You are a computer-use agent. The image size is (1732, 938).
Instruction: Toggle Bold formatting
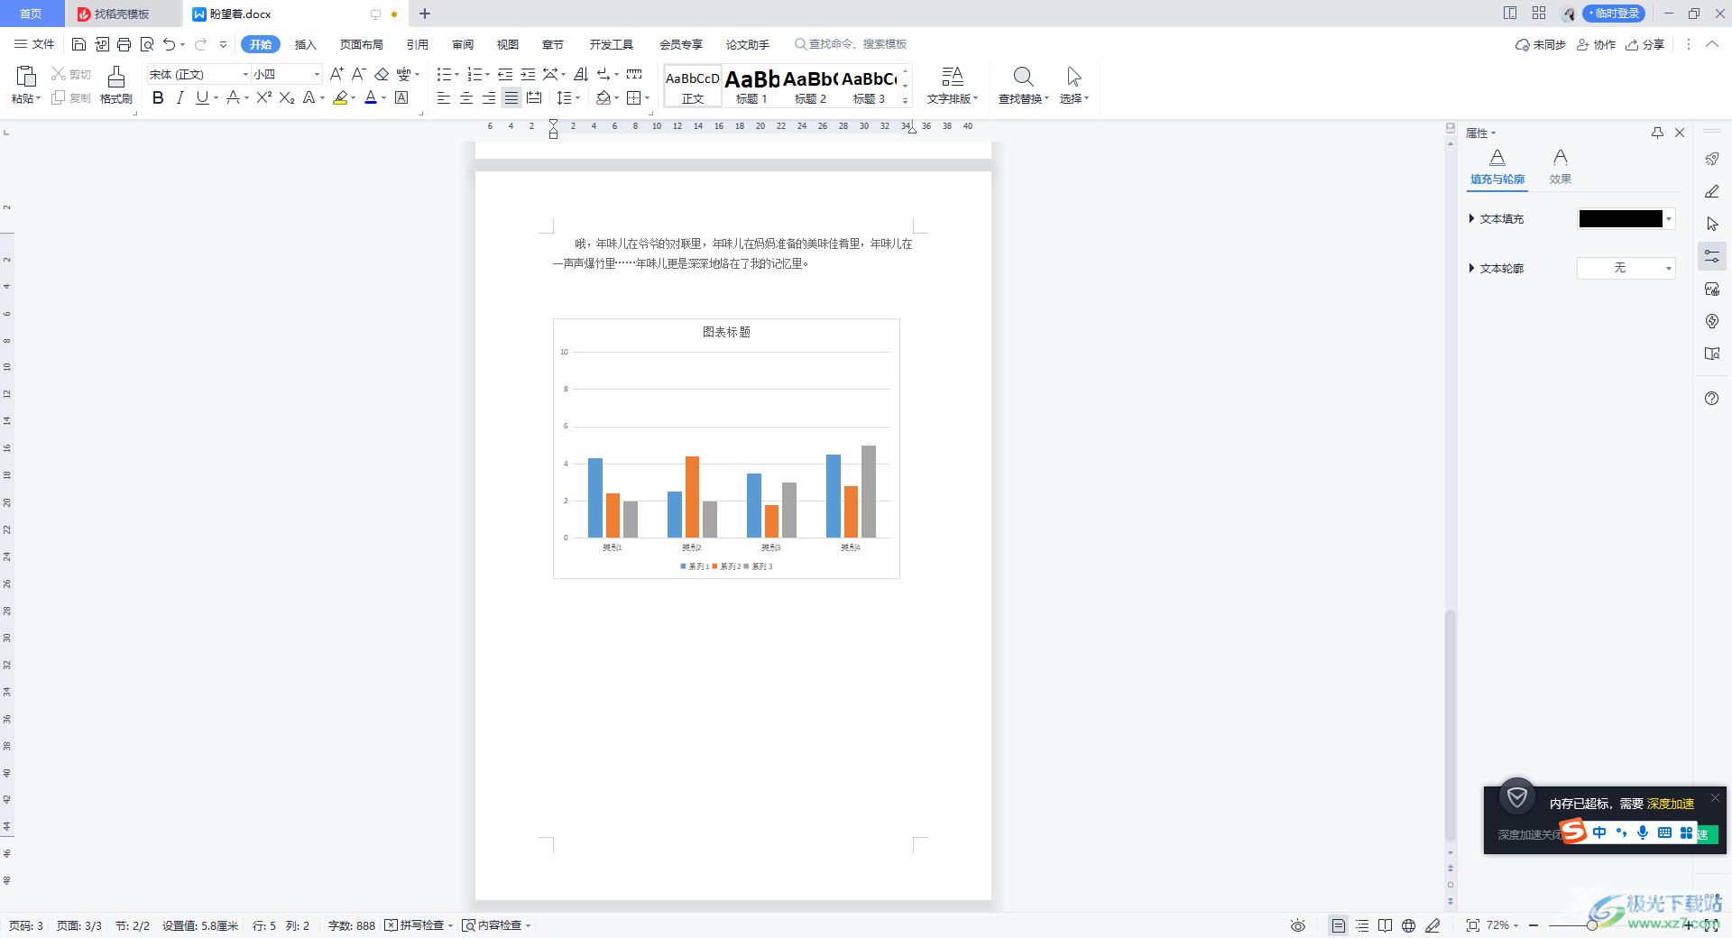click(158, 97)
